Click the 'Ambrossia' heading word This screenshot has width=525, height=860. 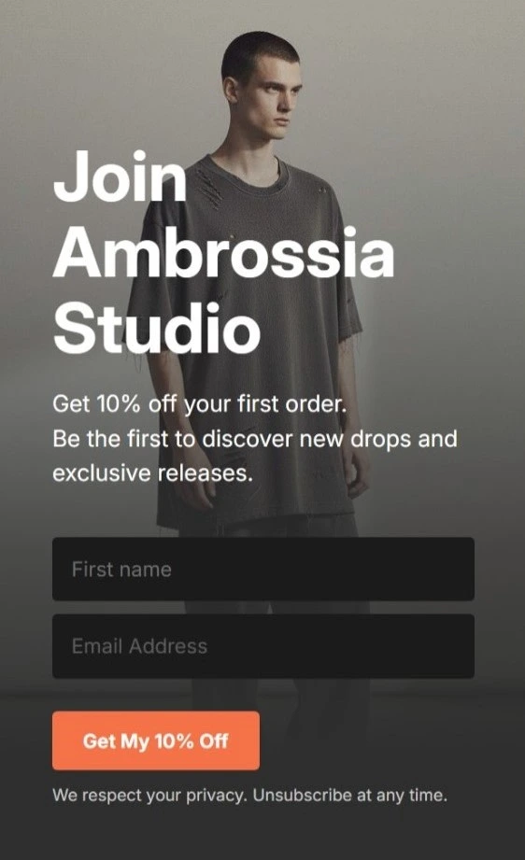[223, 253]
